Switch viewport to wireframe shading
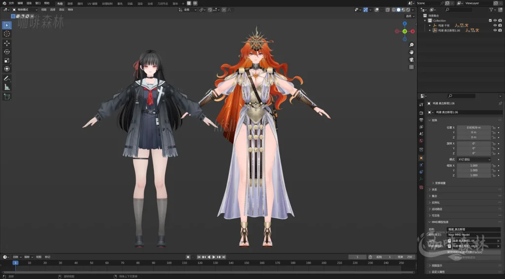This screenshot has height=279, width=505. click(x=394, y=10)
